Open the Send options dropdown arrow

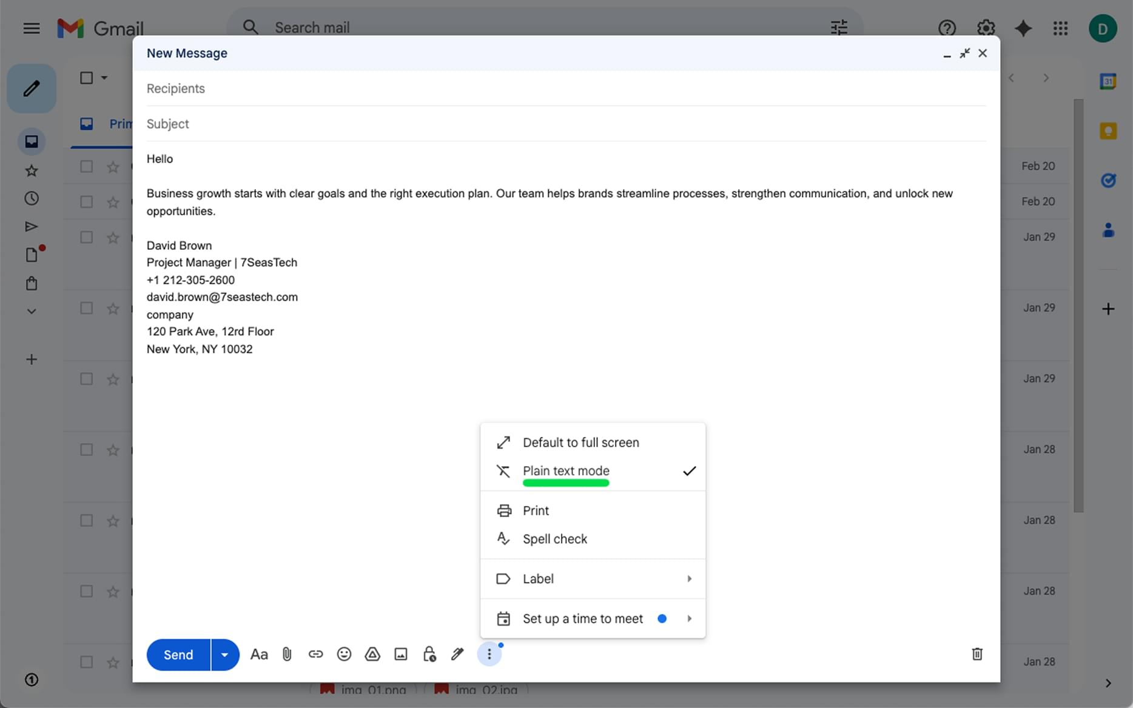225,655
